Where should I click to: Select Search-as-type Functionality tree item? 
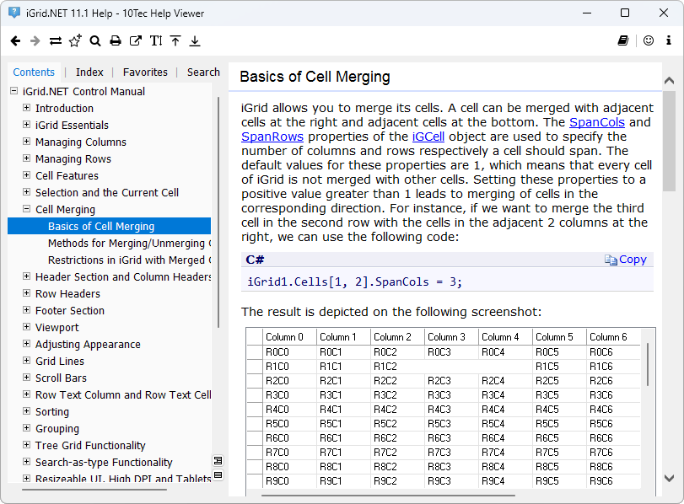[104, 463]
